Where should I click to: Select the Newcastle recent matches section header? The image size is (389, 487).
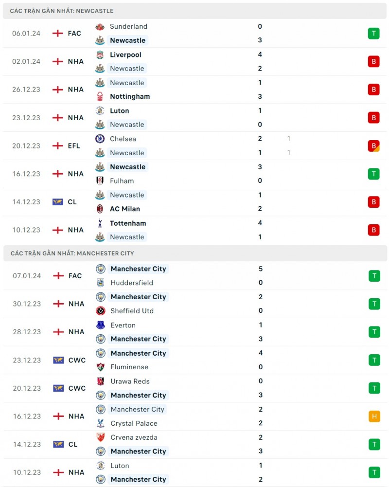pos(62,11)
